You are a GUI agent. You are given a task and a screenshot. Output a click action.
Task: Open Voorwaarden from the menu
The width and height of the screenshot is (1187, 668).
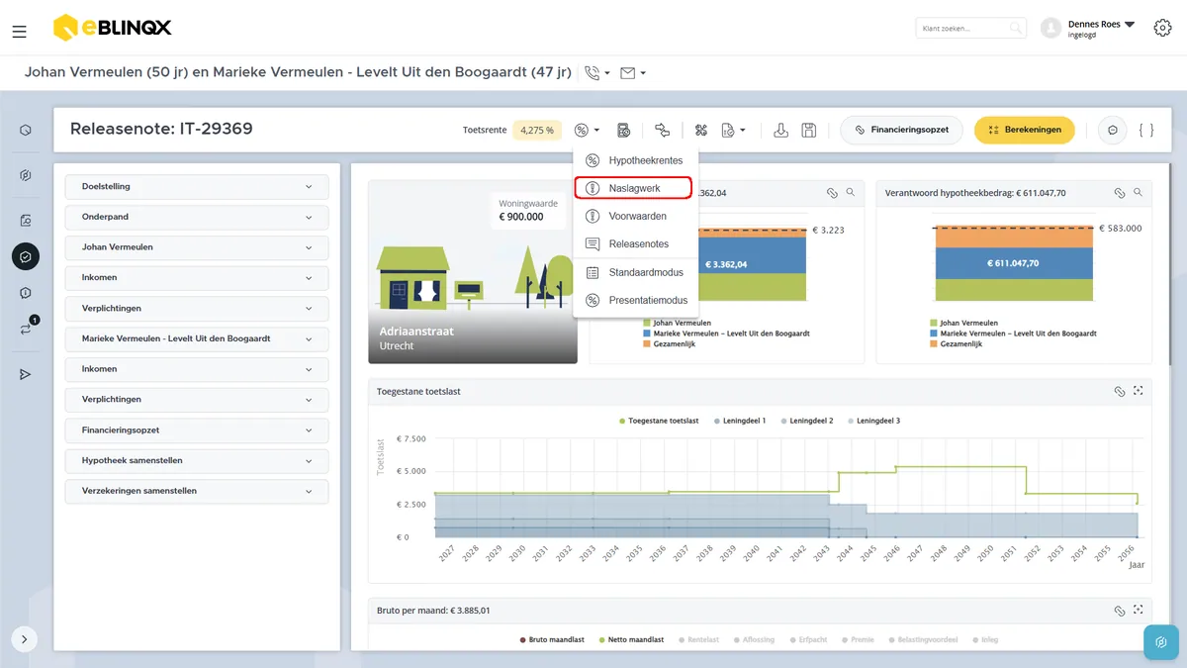[635, 216]
